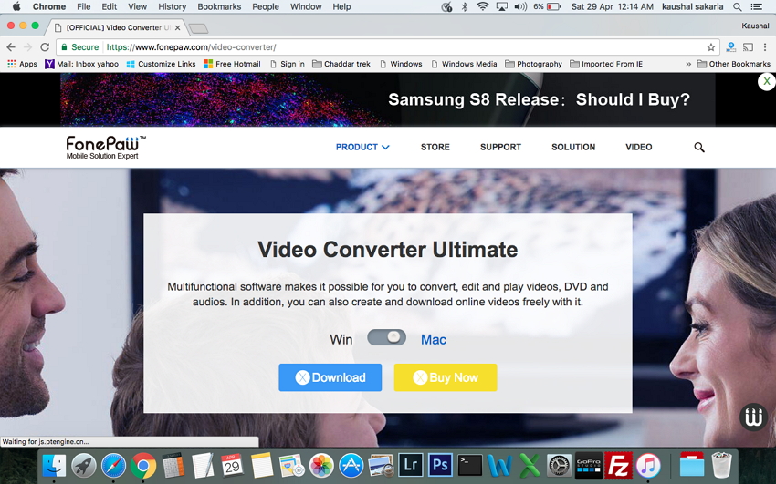Click the address bar URL field
This screenshot has height=484, width=776.
click(x=386, y=47)
